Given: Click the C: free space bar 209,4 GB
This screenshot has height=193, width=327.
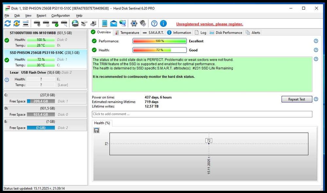Looking at the screenshot, I should point(41,101).
